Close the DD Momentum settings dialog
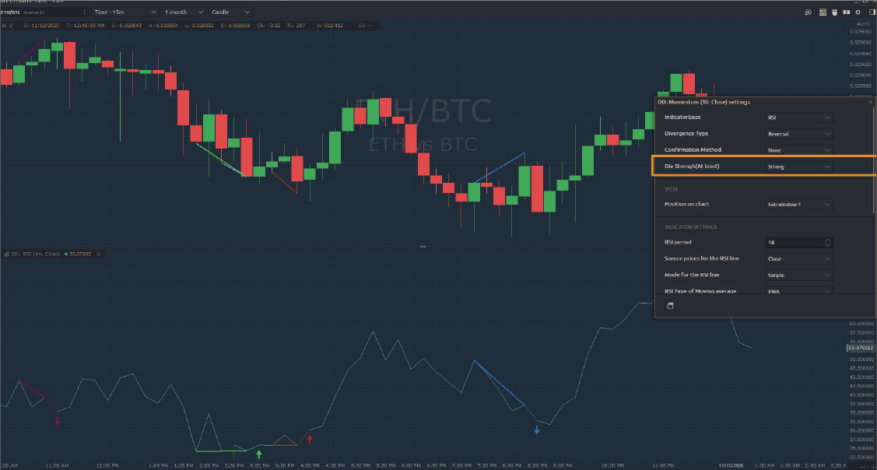The height and width of the screenshot is (470, 877). (x=870, y=102)
